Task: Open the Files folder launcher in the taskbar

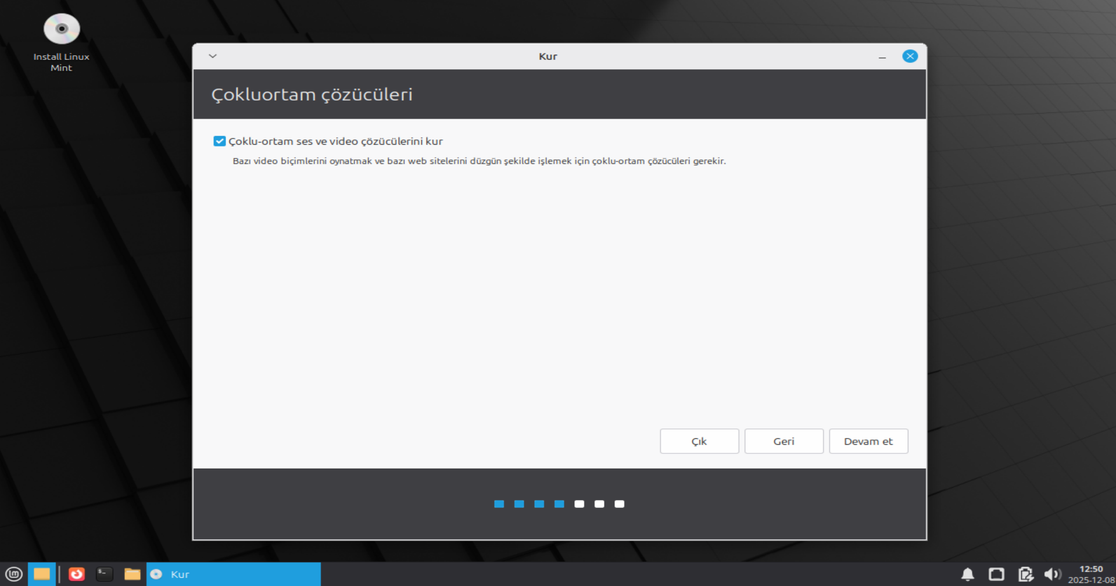Action: tap(133, 574)
